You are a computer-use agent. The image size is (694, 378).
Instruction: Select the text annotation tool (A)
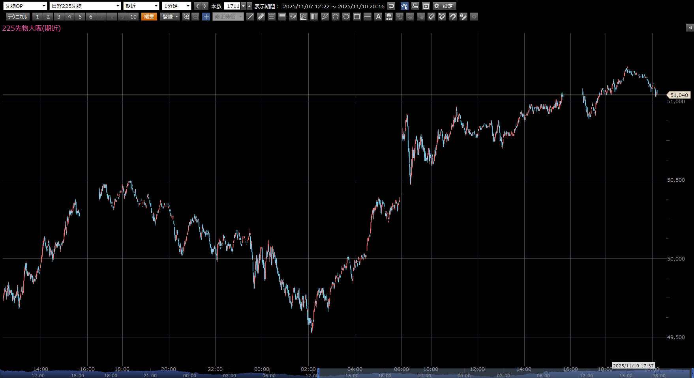(x=378, y=17)
